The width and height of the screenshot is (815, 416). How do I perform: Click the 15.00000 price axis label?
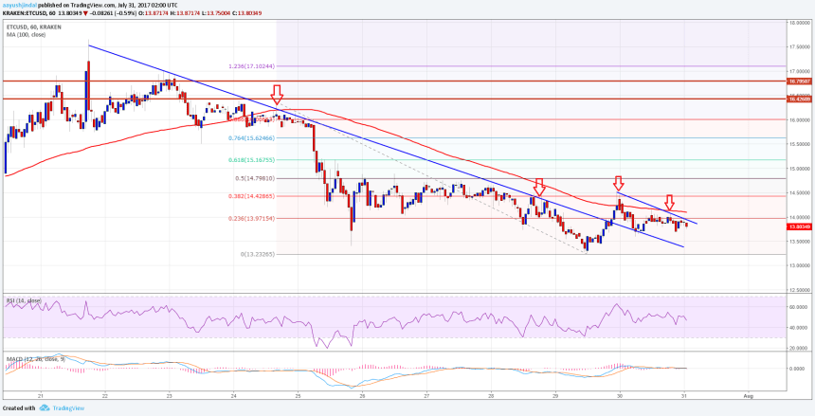tap(800, 169)
